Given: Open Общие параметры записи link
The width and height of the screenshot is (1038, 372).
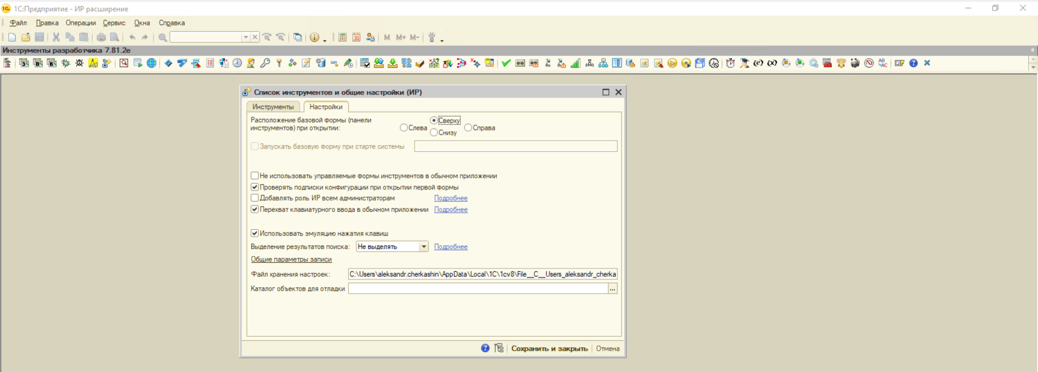Looking at the screenshot, I should (x=291, y=260).
